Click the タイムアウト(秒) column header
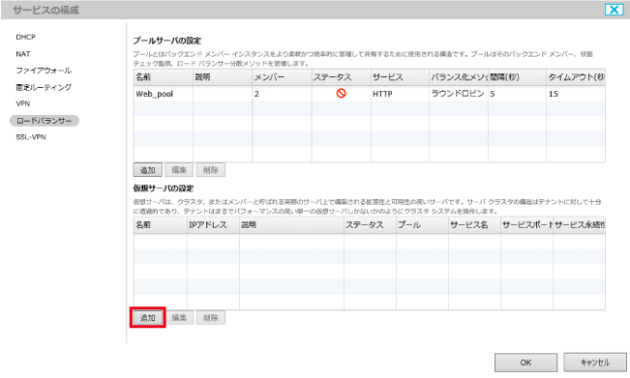630x378 pixels. click(x=576, y=77)
